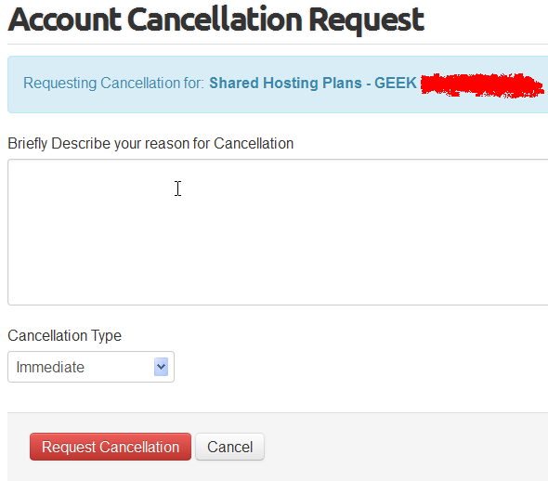Click the divider line above the buttons
The width and height of the screenshot is (548, 481).
[x=278, y=413]
